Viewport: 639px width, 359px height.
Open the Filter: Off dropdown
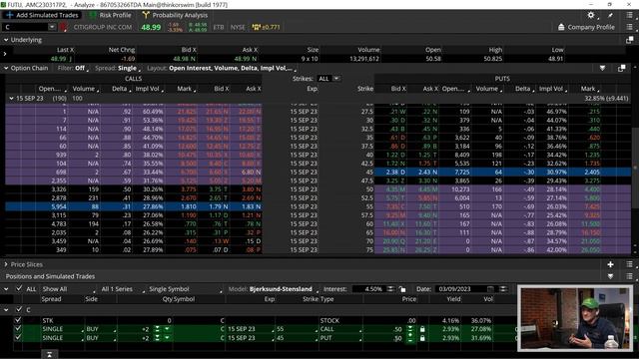(73, 68)
